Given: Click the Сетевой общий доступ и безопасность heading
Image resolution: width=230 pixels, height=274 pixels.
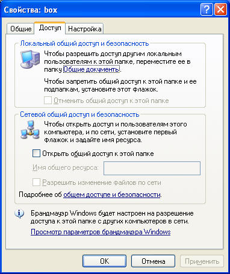Looking at the screenshot, I should (79, 114).
